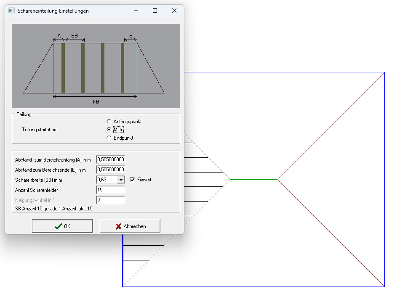
Task: Focus the Abstand zum Bereichsanfang (A) field
Action: click(111, 160)
